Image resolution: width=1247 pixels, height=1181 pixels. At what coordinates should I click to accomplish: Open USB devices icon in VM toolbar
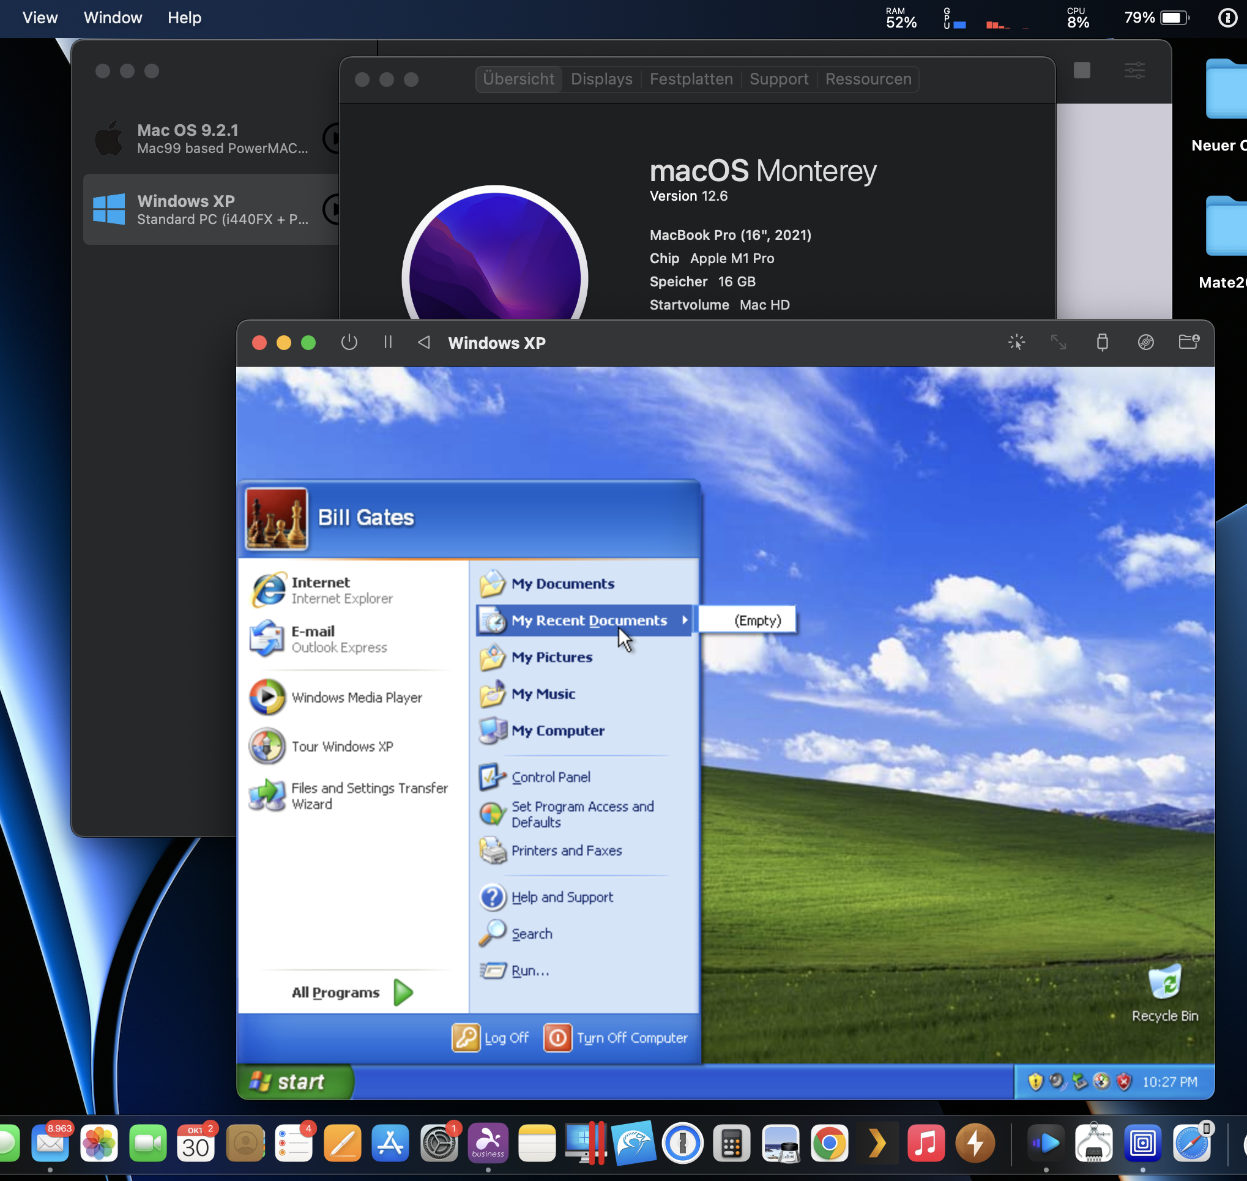click(x=1101, y=343)
